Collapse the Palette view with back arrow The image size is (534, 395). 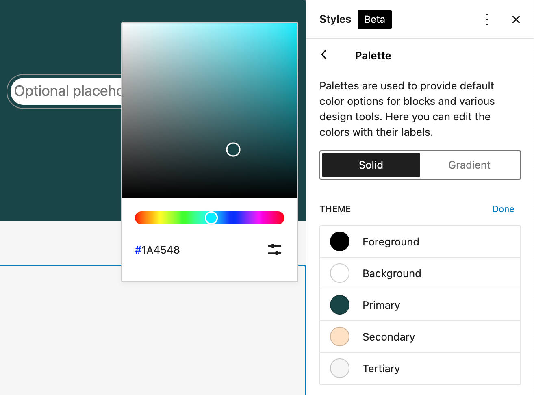pyautogui.click(x=324, y=54)
